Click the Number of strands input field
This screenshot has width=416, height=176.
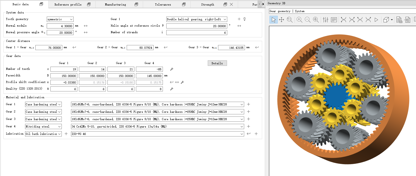coord(197,33)
